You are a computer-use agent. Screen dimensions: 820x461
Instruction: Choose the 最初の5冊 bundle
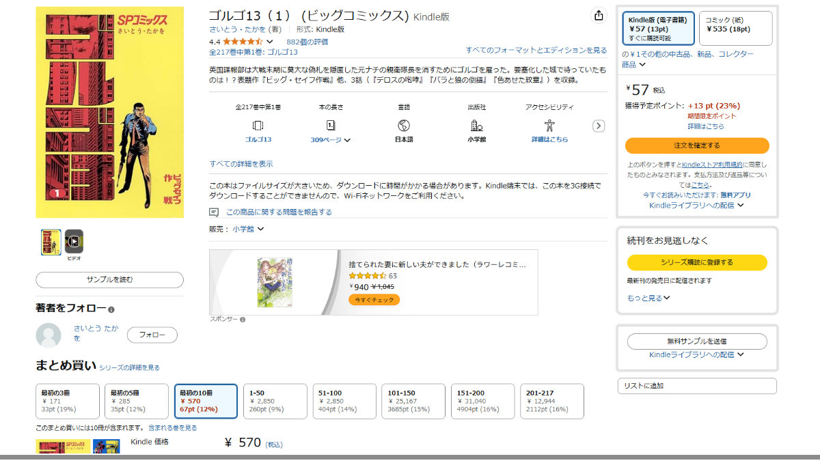(137, 401)
